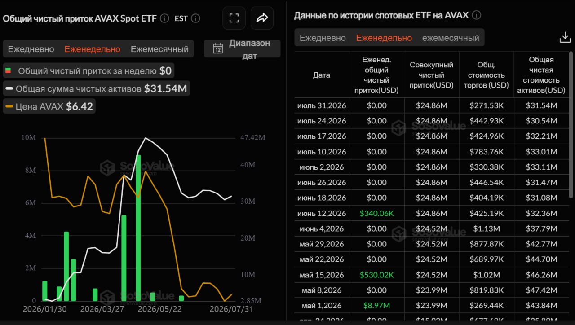Open info icon beside EST timezone
Viewport: 575px width, 325px height.
[195, 18]
